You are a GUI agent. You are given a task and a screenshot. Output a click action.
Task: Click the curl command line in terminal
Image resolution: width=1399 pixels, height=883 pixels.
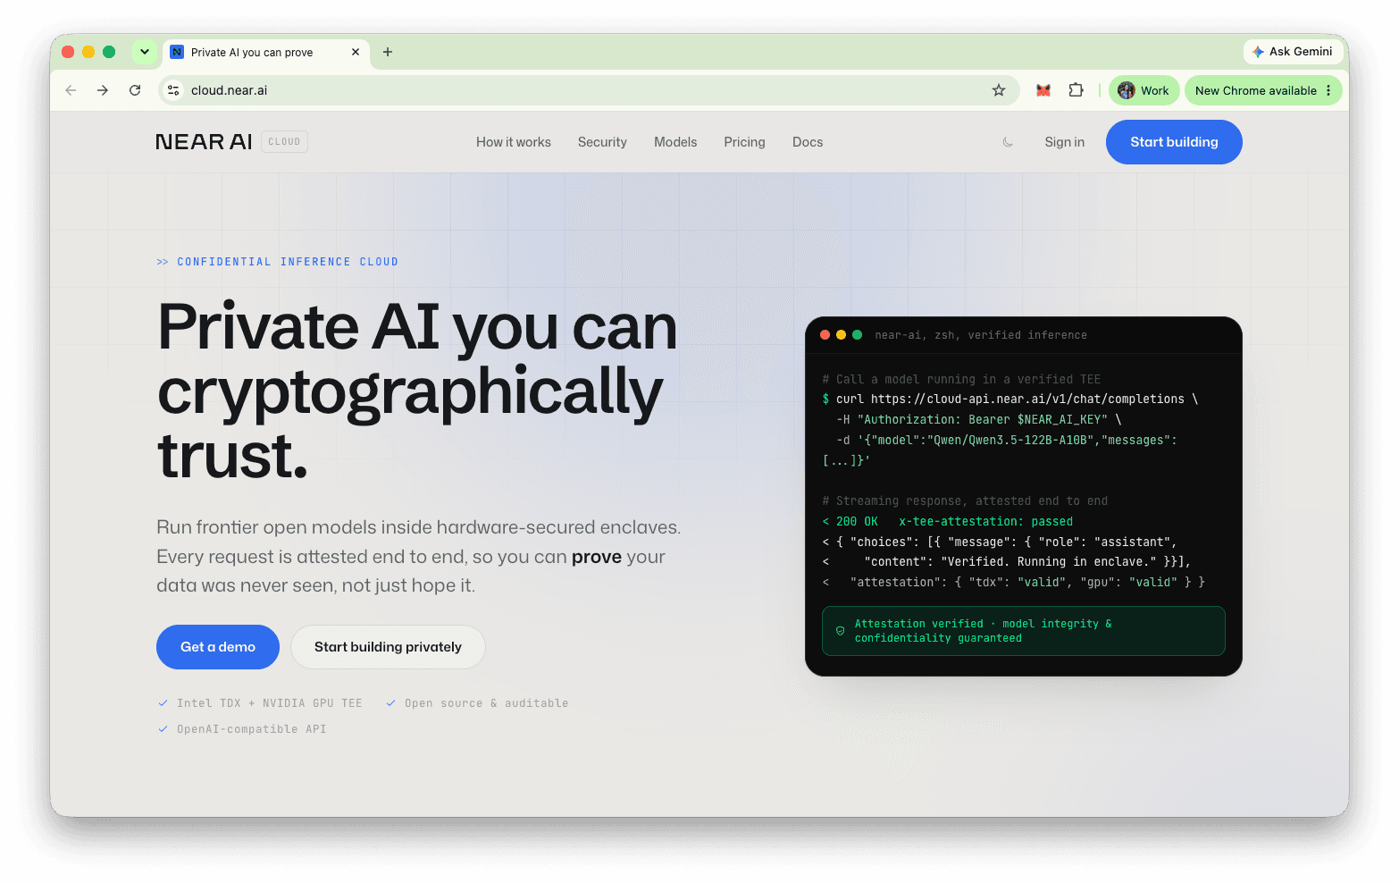[x=1010, y=399]
